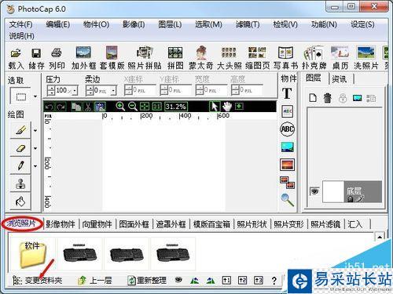
Task: Click the 柔边 spinner stepper
Action: (x=90, y=91)
